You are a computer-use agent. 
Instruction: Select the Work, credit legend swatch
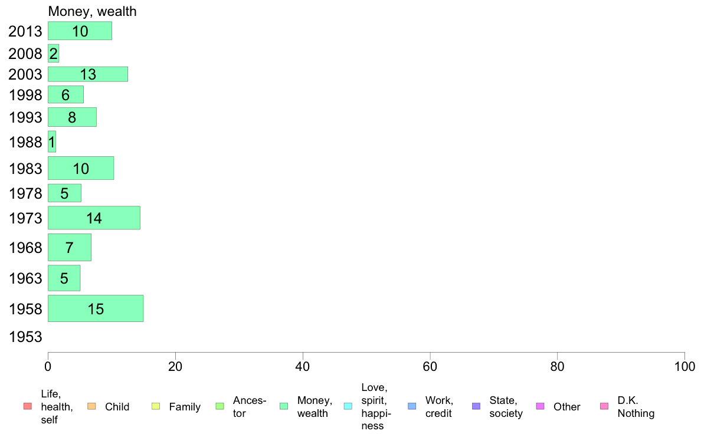(412, 406)
